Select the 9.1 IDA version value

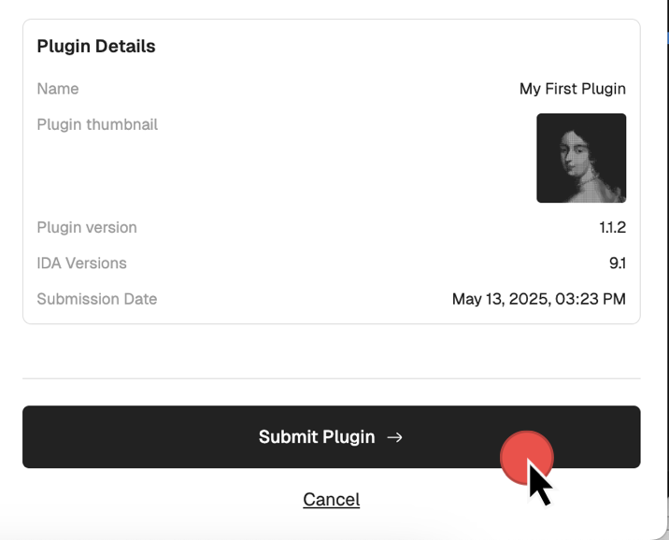pos(618,263)
